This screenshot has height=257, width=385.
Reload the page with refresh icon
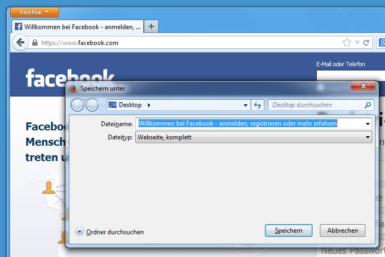[366, 42]
